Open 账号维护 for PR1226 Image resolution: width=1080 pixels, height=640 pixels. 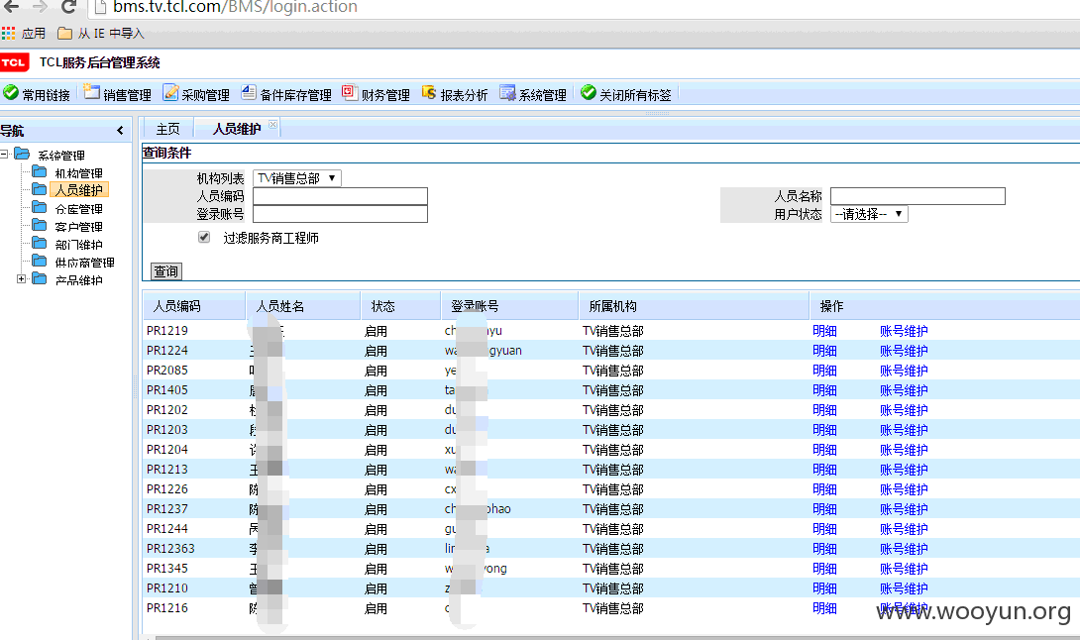pos(904,489)
